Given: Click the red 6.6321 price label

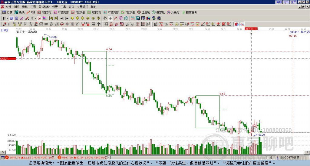Looking at the screenshot, I should tap(8, 58).
